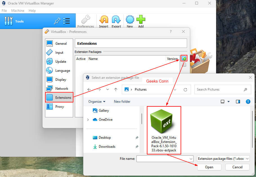
Task: Toggle the file view layout icon
Action: [222, 102]
